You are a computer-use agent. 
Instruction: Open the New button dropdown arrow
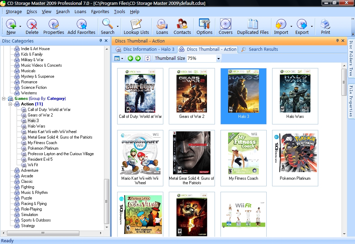20,27
